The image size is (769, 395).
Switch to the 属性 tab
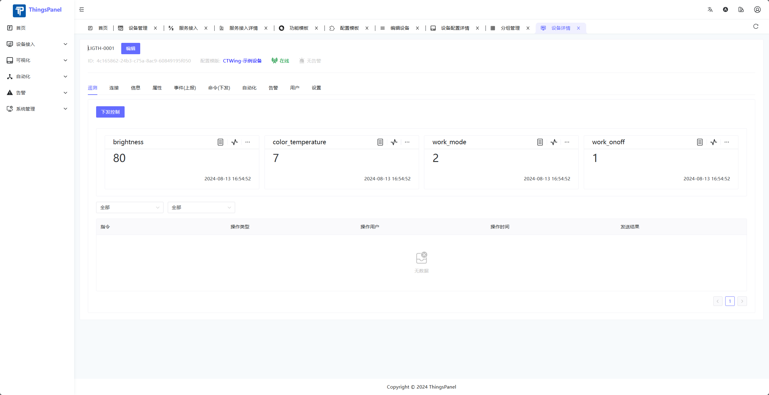[157, 88]
